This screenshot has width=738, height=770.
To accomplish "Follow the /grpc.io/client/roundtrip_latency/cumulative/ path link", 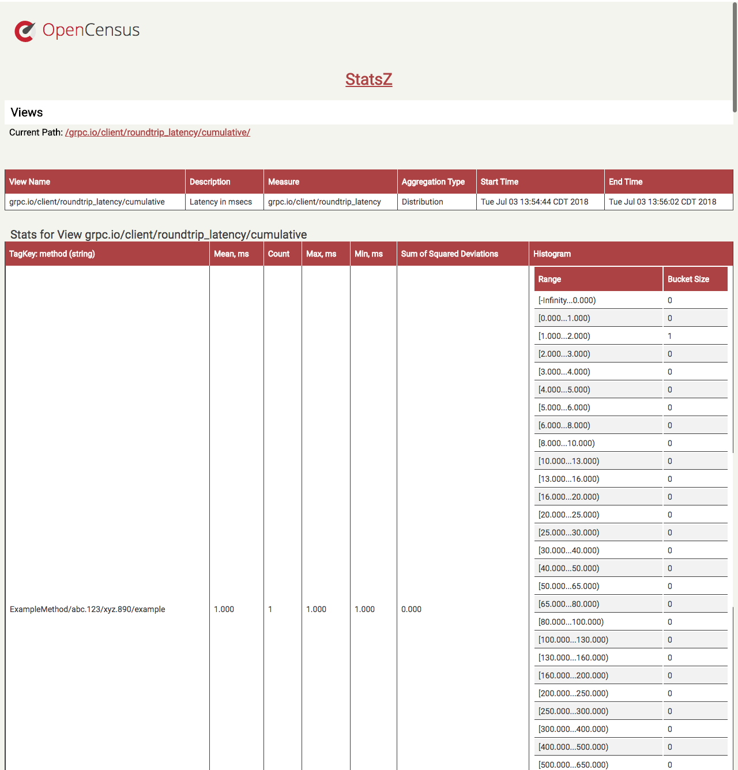I will click(x=158, y=133).
